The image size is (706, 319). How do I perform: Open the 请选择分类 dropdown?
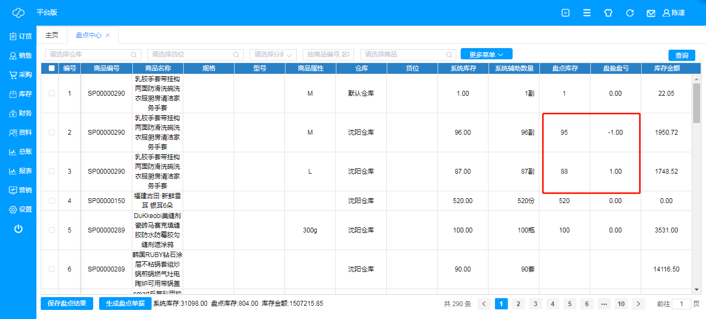point(273,55)
